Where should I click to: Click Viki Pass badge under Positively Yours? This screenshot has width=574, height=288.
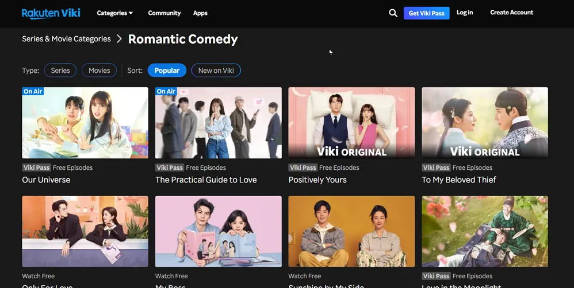click(x=303, y=168)
